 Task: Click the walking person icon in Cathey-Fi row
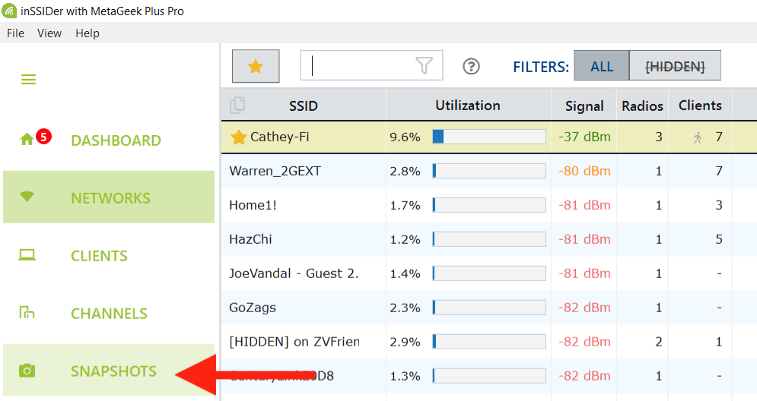698,138
